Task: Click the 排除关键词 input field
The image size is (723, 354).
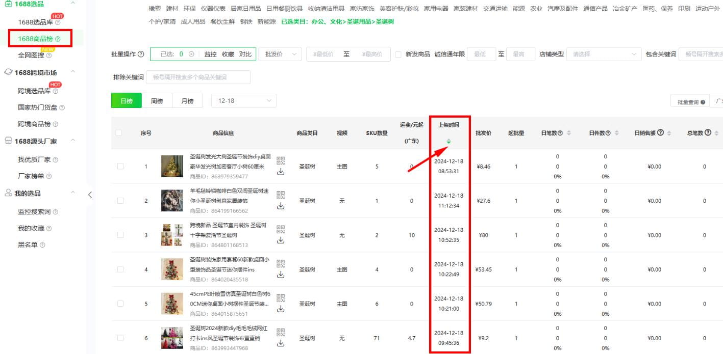Action: [x=198, y=77]
